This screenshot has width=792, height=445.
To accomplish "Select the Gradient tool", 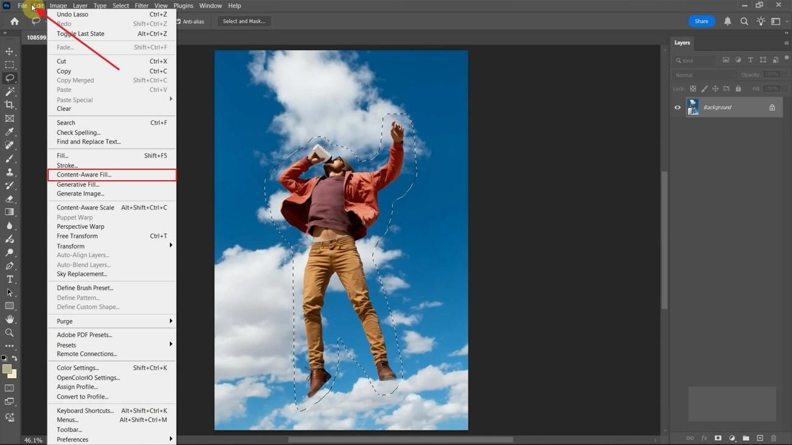I will tap(9, 212).
